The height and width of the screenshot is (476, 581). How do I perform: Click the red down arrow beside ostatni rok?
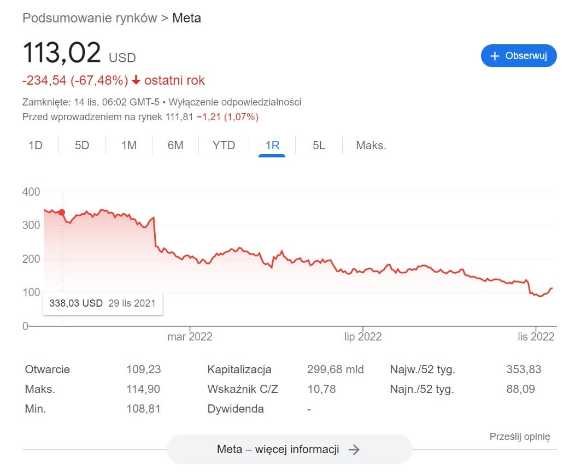coord(136,80)
